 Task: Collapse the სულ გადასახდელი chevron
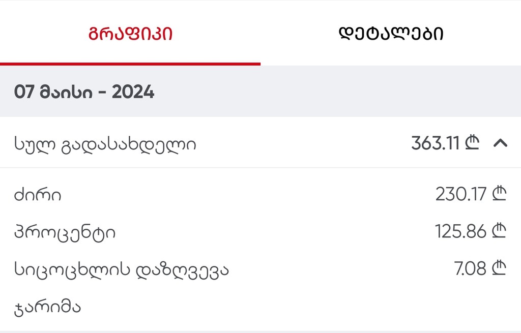[500, 143]
